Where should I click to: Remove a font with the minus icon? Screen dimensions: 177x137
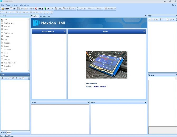pyautogui.click(x=6, y=78)
